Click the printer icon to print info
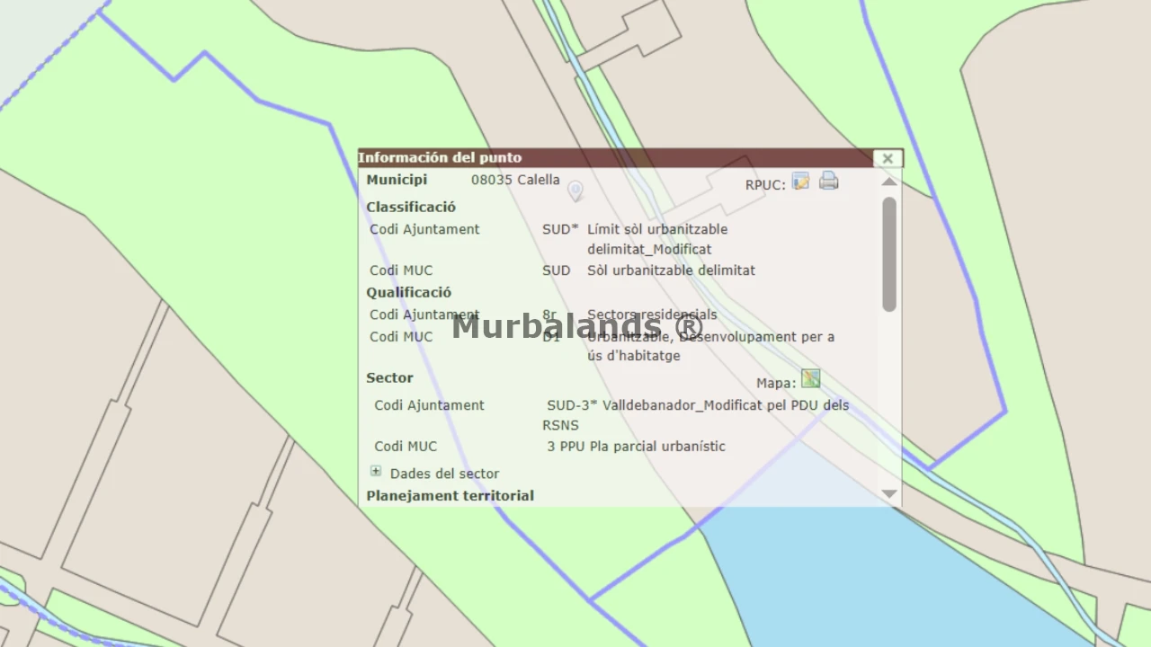This screenshot has height=647, width=1151. (x=828, y=182)
